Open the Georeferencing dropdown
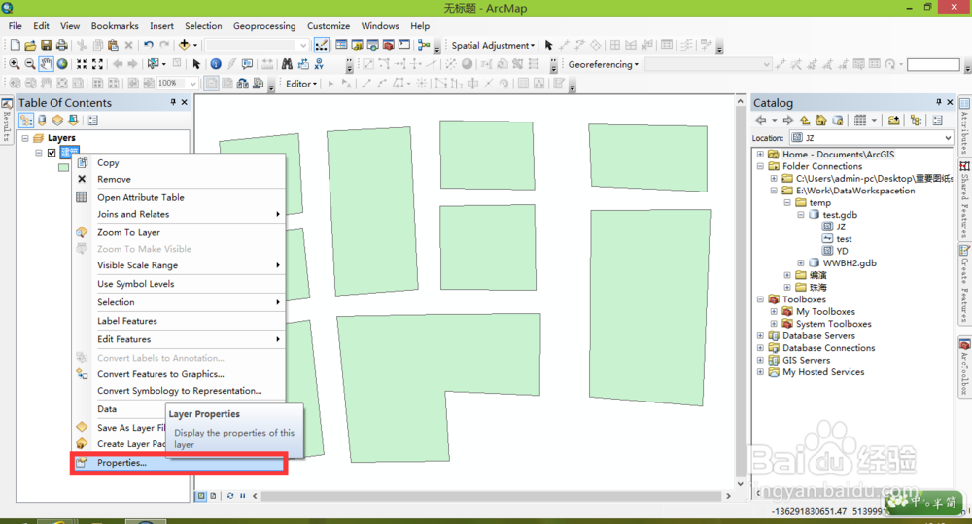 click(604, 64)
